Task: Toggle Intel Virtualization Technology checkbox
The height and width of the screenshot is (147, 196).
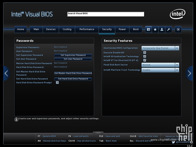Action: tap(145, 56)
